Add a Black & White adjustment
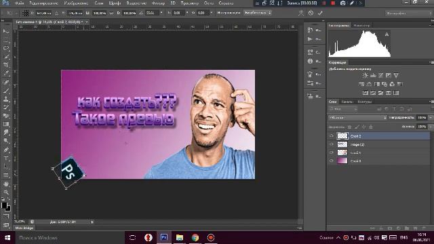Screen dimensions: 434x244 (377, 84)
